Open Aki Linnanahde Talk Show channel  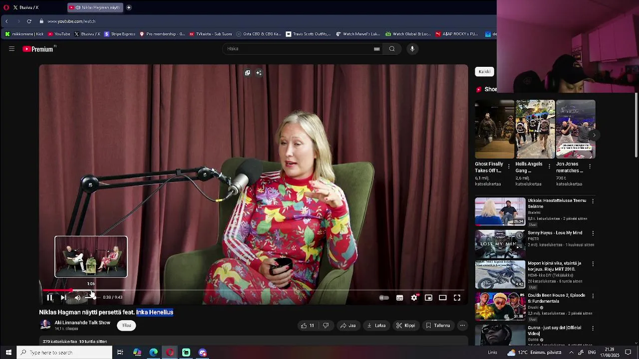pyautogui.click(x=82, y=323)
